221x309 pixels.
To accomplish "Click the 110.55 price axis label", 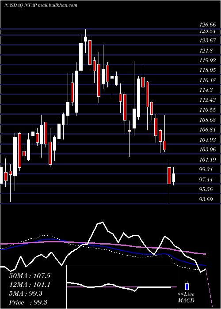I will (207, 110).
